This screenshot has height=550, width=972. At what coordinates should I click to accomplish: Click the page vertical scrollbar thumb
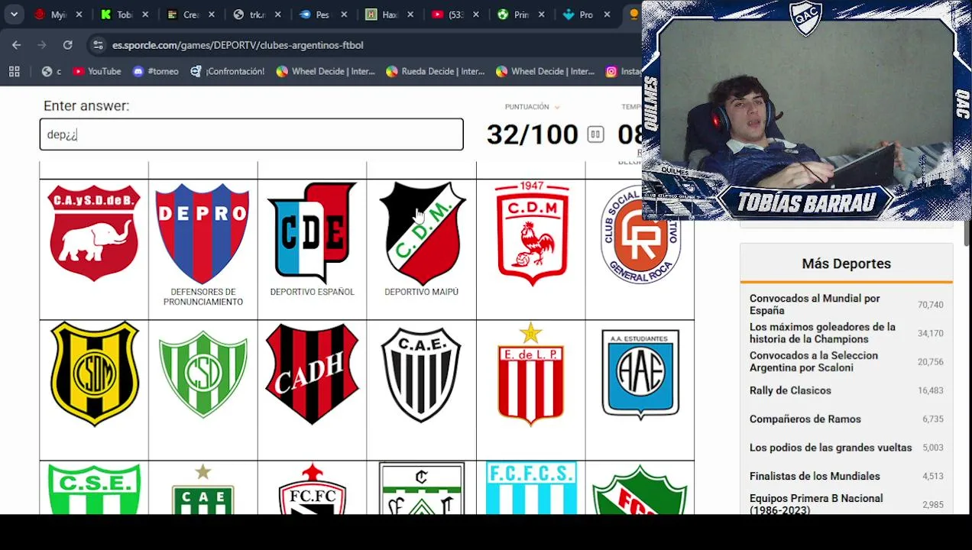[967, 235]
